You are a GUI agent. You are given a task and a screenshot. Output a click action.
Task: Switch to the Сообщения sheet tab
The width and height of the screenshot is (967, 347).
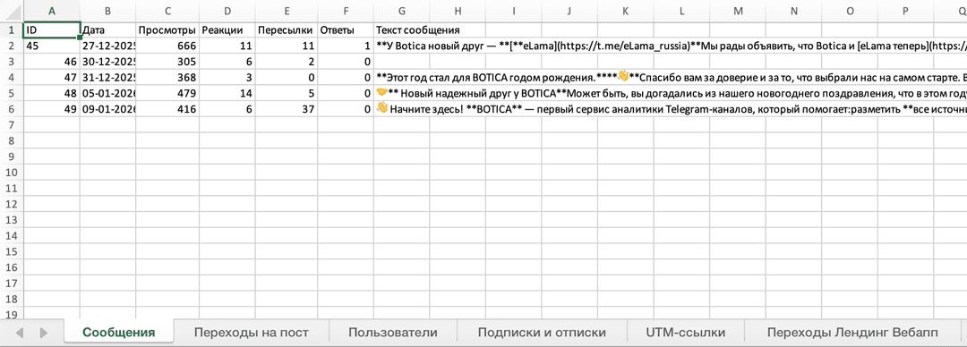click(x=119, y=333)
